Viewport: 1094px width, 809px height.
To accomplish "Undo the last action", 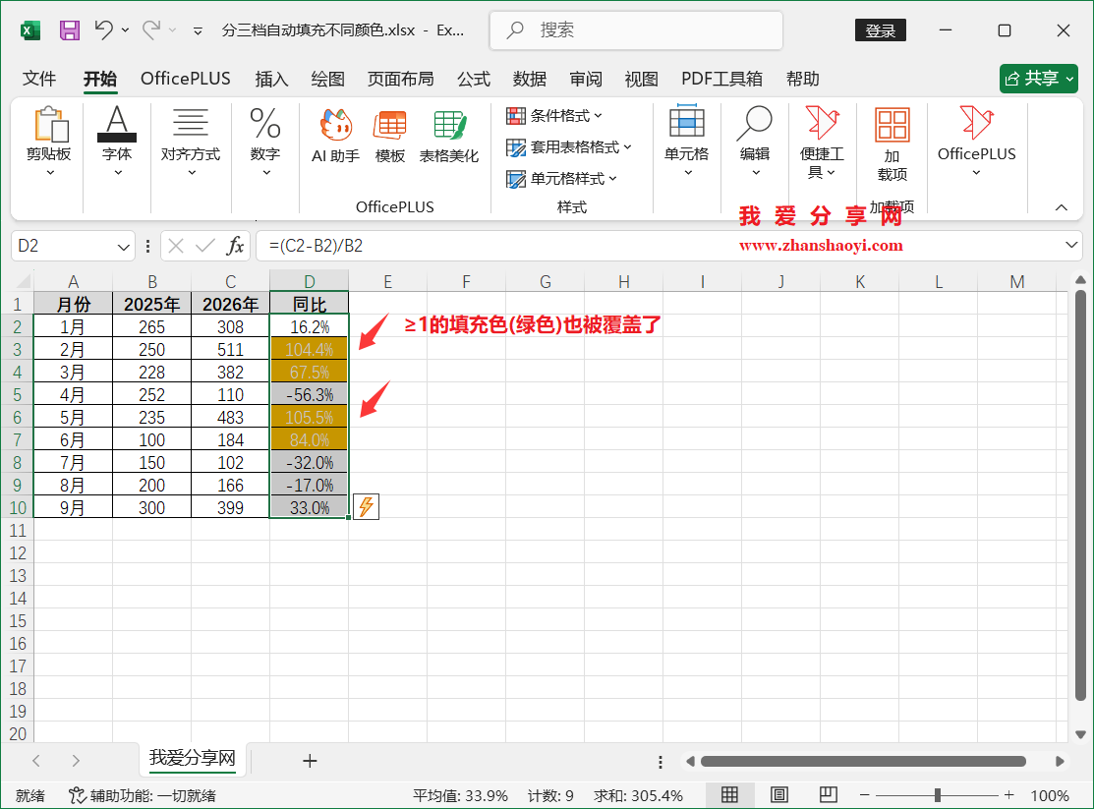I will [x=104, y=30].
